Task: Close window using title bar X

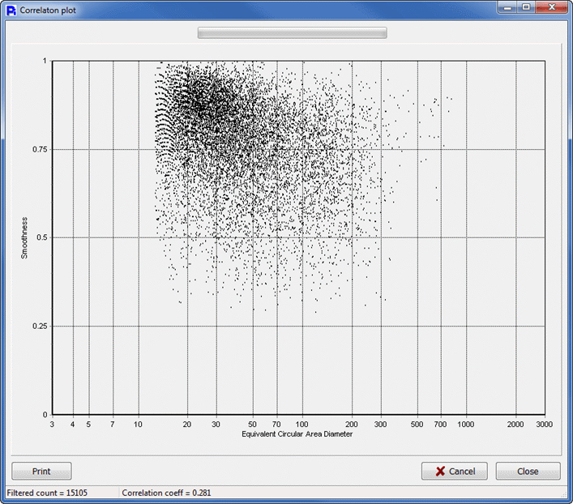Action: tap(552, 7)
